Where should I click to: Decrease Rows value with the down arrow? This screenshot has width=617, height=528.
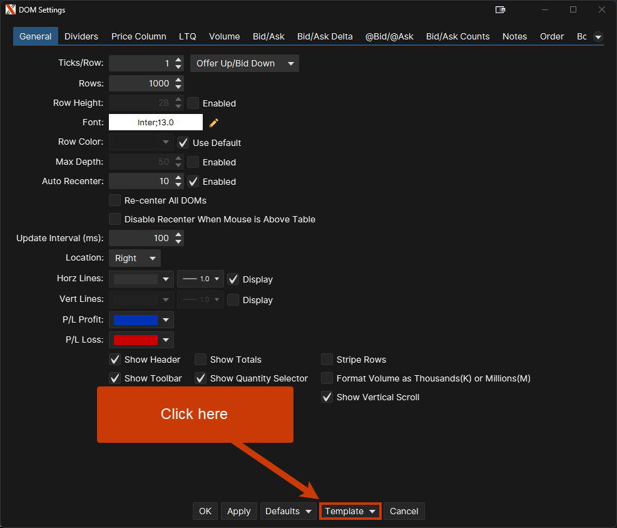[x=179, y=86]
